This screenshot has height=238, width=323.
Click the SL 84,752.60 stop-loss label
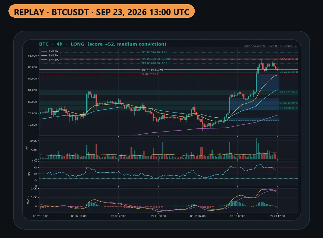coord(149,74)
